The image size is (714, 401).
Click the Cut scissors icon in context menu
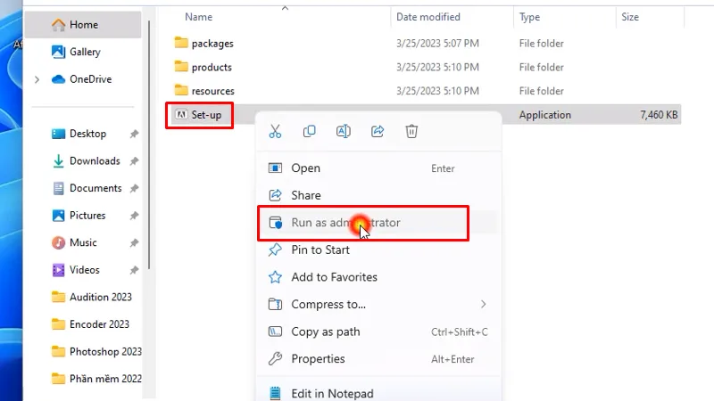(275, 131)
